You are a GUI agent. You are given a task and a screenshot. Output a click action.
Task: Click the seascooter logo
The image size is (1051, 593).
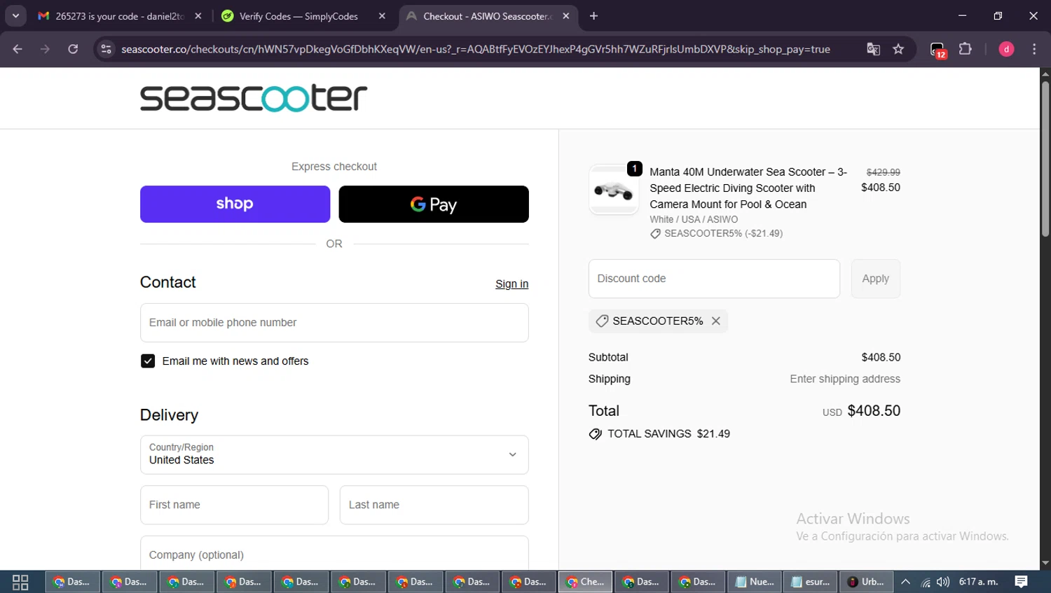pos(254,98)
